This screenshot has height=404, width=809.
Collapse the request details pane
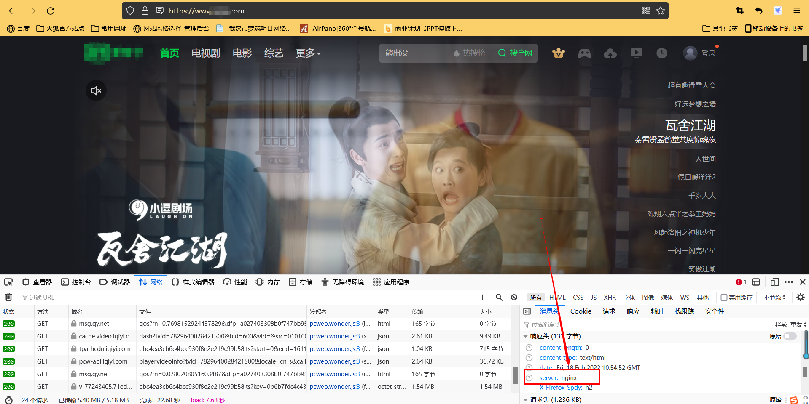tap(527, 311)
